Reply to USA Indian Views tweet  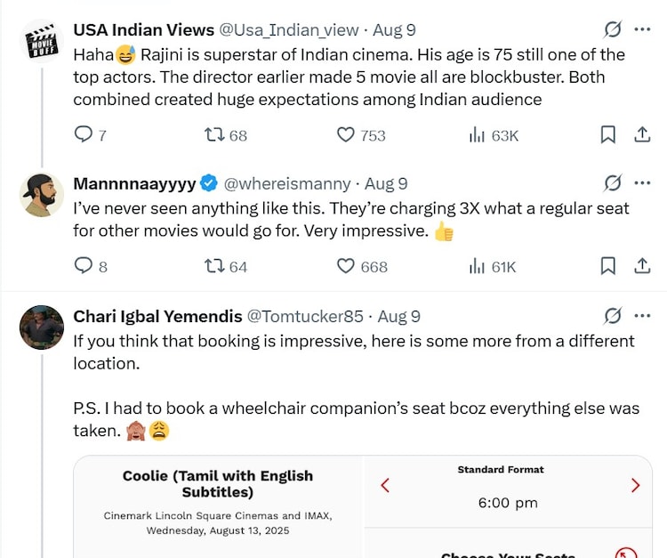pos(83,135)
